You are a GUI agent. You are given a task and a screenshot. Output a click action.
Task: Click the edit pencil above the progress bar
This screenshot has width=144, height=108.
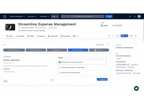click(5, 45)
